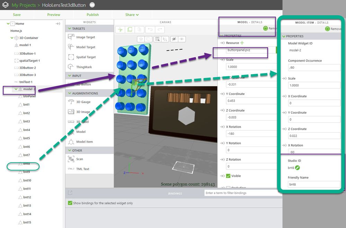Toggle Show bindings for selected widget only
This screenshot has width=346, height=228.
(70, 203)
